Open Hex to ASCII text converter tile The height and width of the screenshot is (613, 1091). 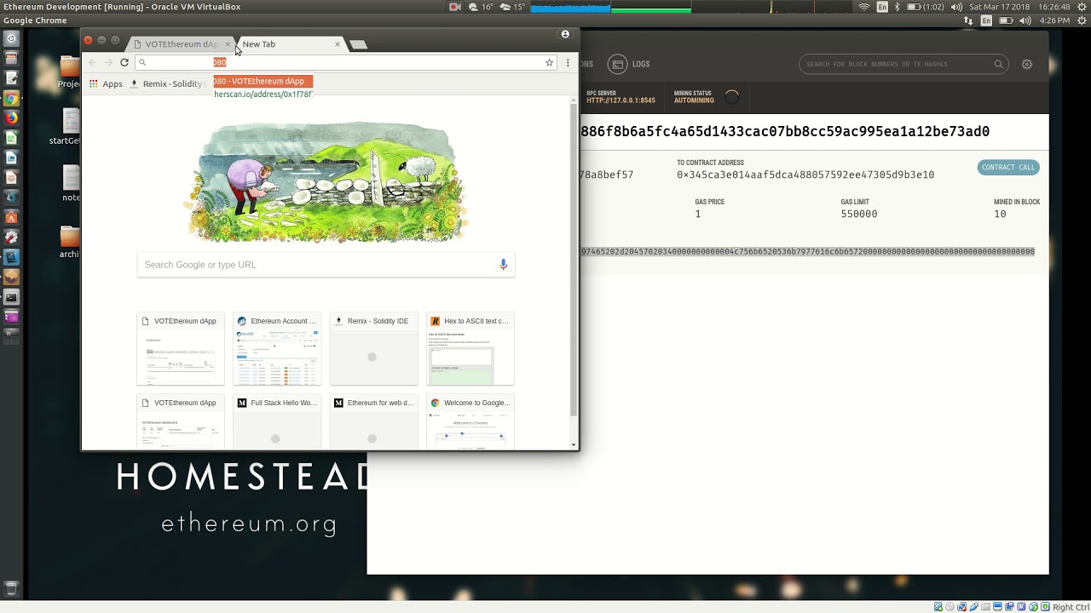click(470, 349)
